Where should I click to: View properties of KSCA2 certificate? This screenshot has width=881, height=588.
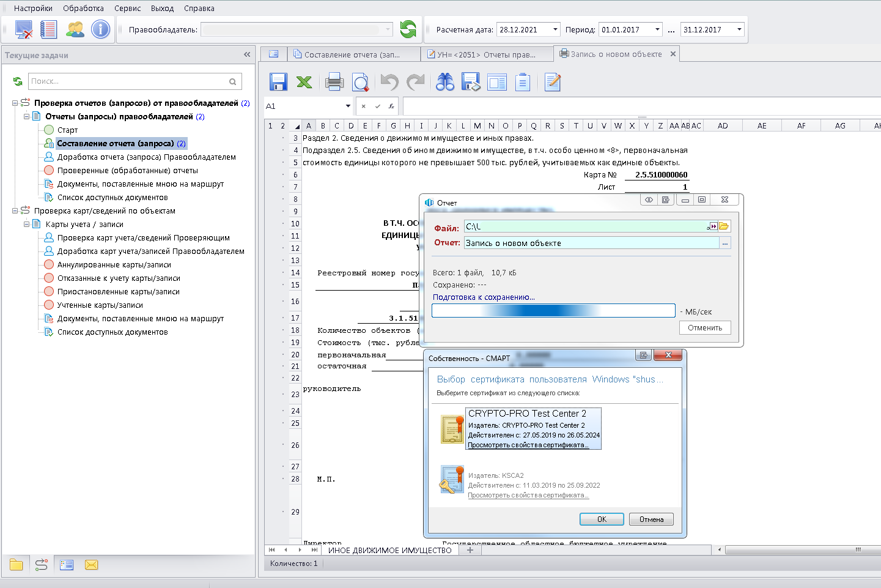coord(528,496)
